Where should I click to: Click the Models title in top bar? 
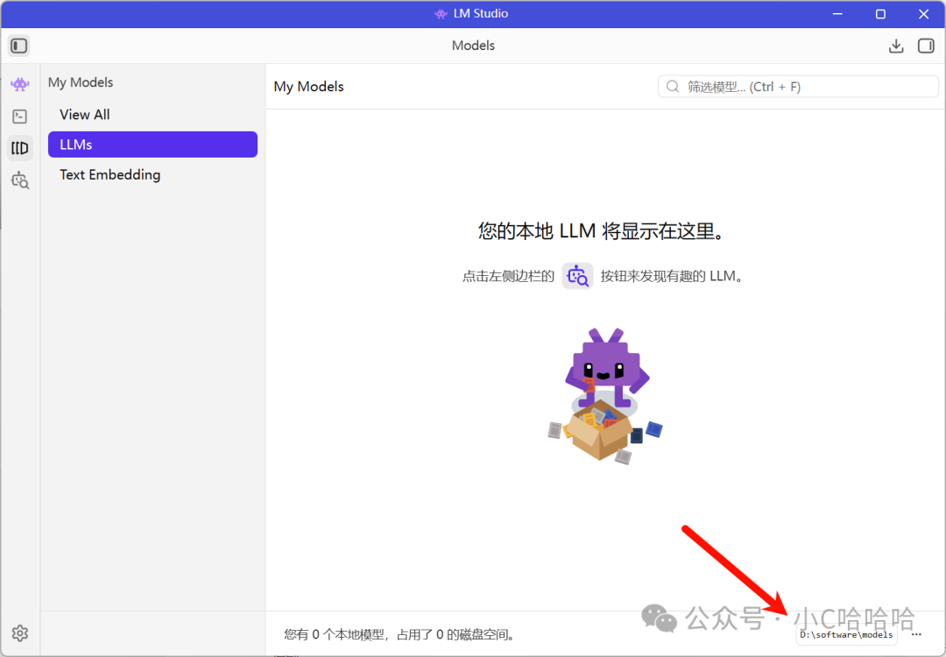(473, 46)
